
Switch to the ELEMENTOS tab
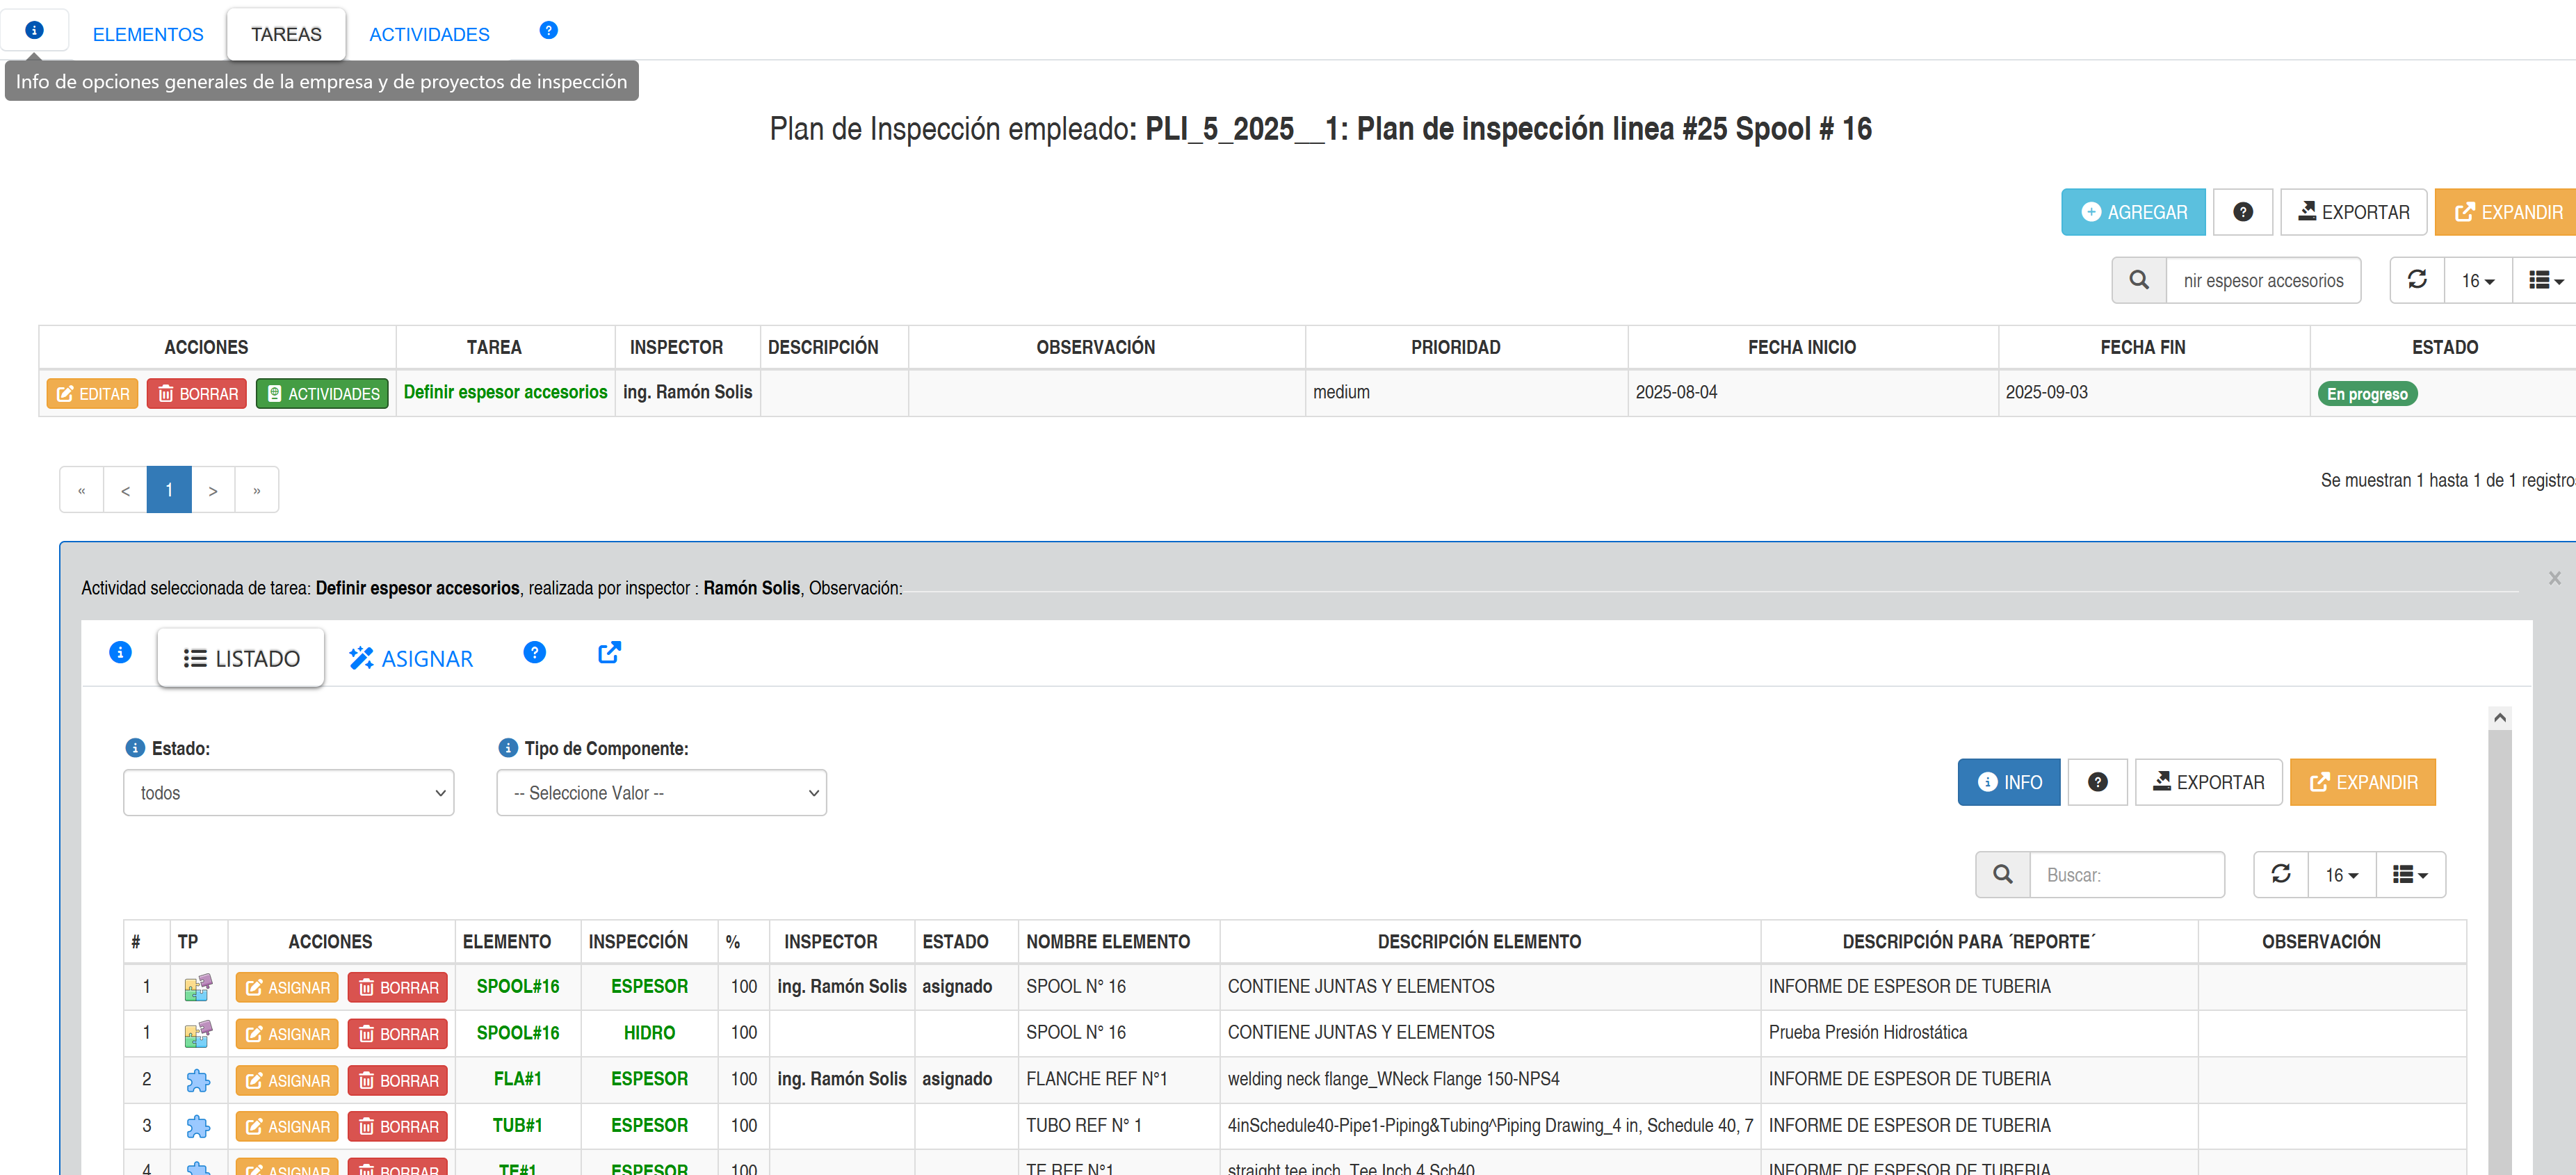click(148, 34)
